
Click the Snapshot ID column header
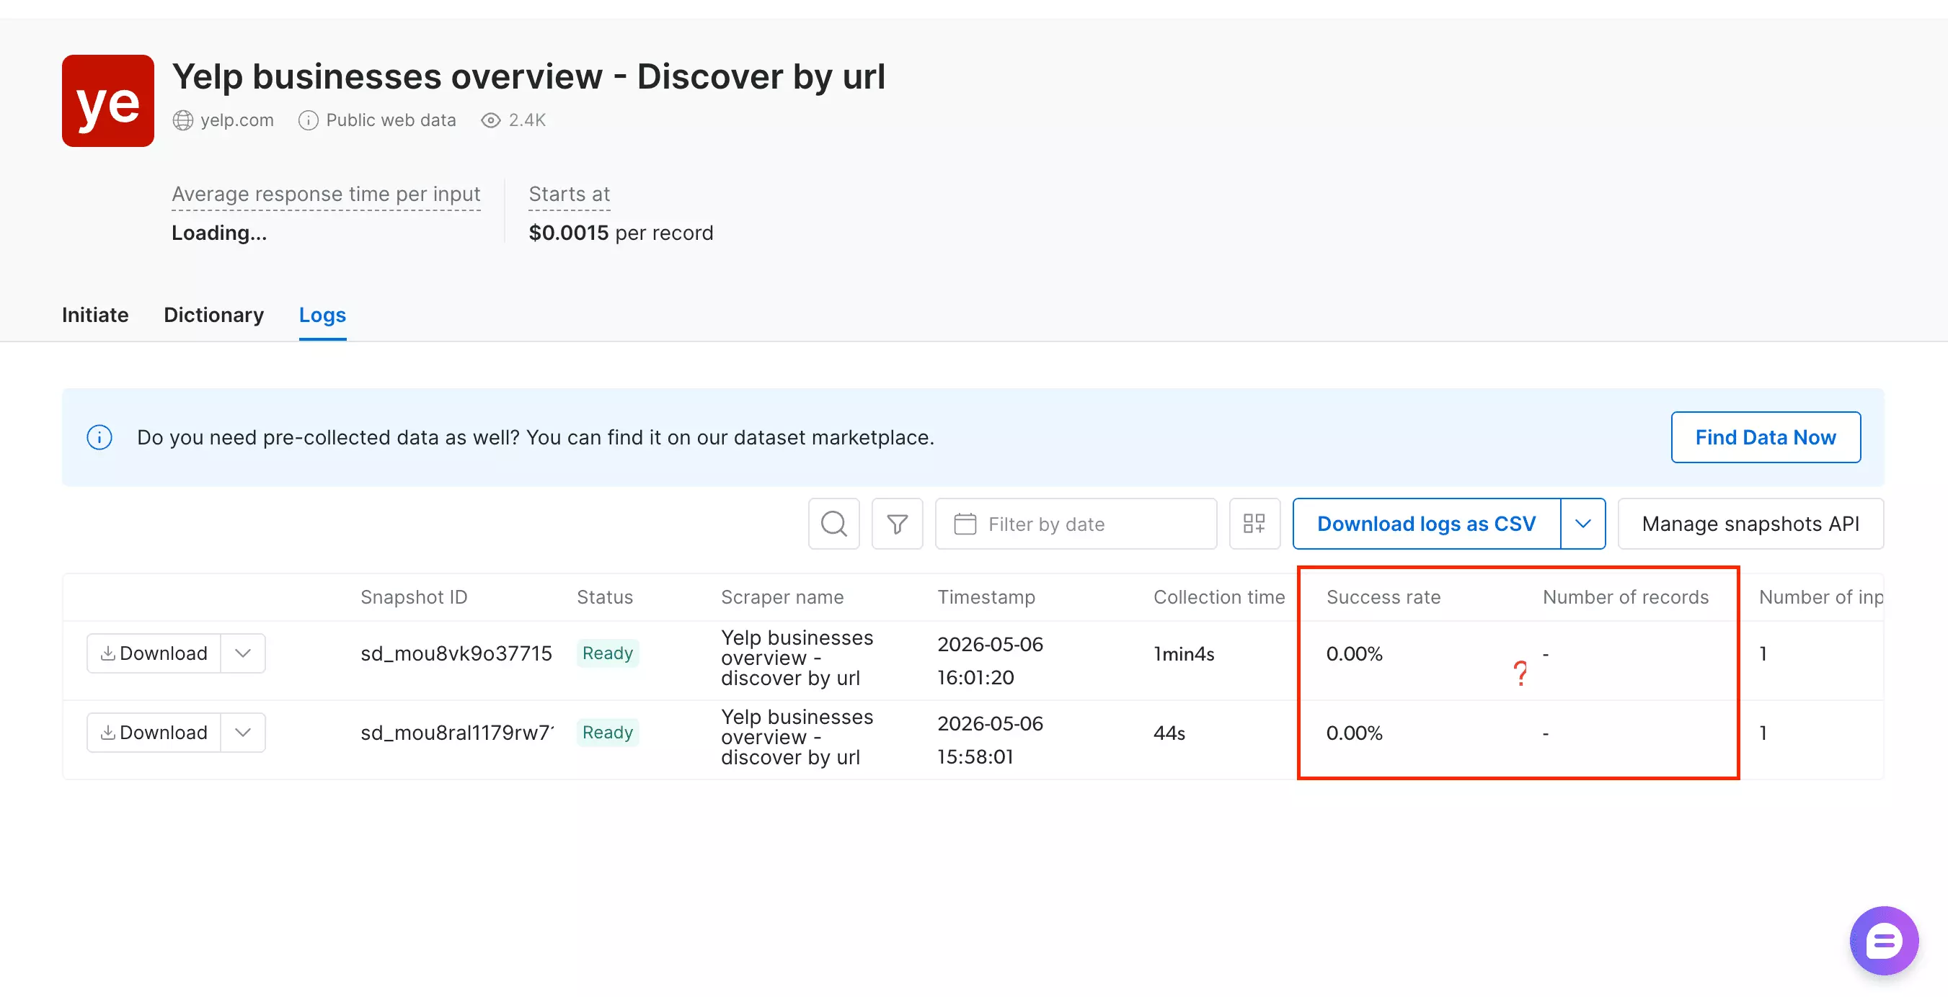(414, 597)
